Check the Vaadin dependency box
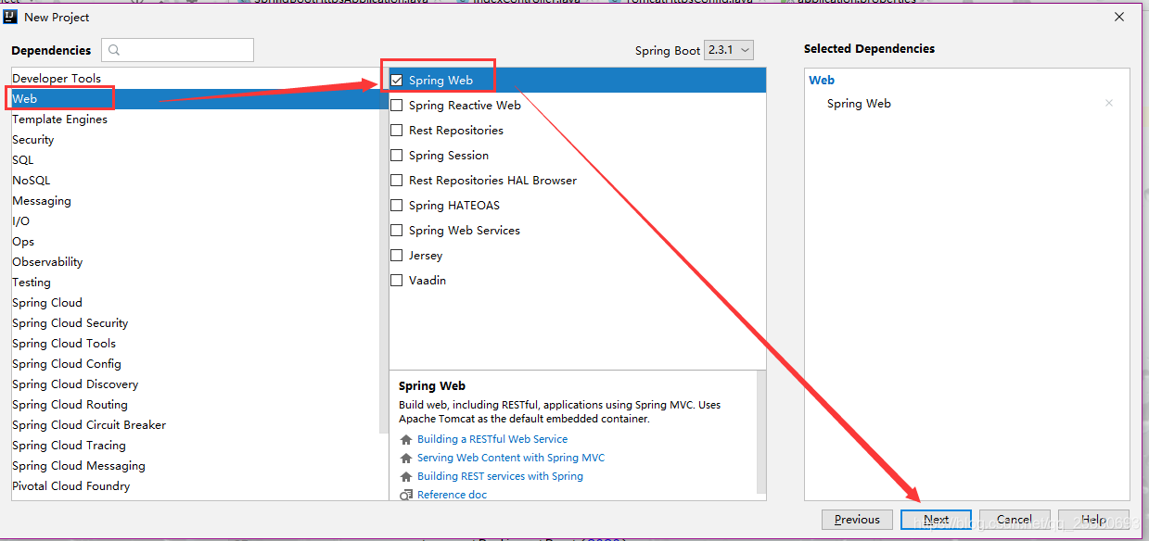 click(397, 281)
